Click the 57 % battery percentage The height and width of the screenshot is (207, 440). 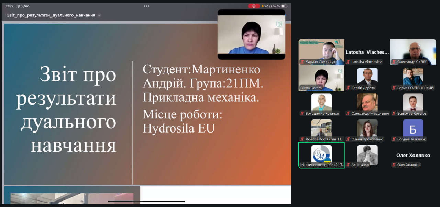(x=276, y=6)
